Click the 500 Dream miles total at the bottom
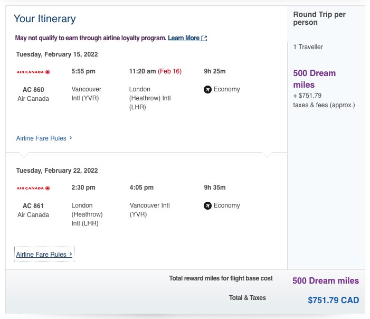 tap(326, 281)
